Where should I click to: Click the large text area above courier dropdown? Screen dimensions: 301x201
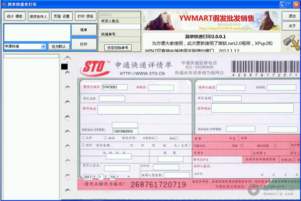(37, 33)
